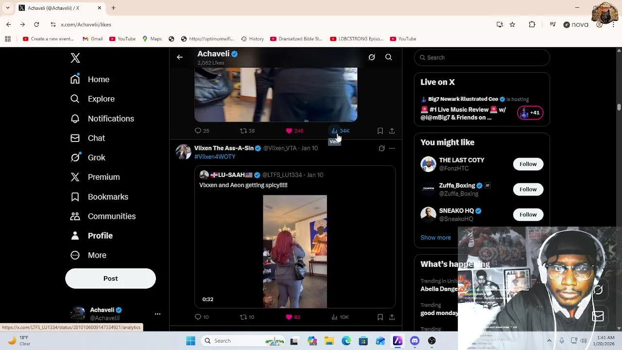Reply to the post with 10 comments
622x350 pixels.
pos(202,317)
